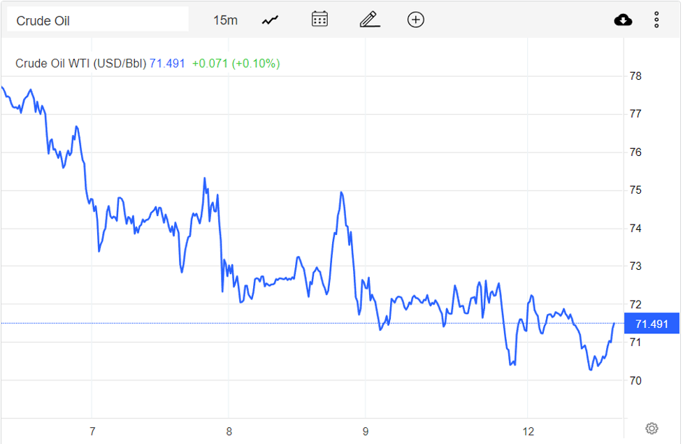Click the blue 71.265-style legend price value

[168, 64]
